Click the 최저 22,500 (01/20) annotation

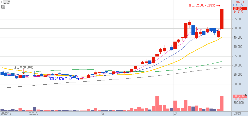click(x=61, y=79)
